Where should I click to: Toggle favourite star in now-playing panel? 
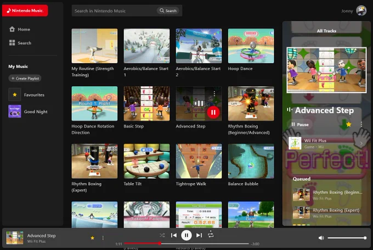point(349,124)
